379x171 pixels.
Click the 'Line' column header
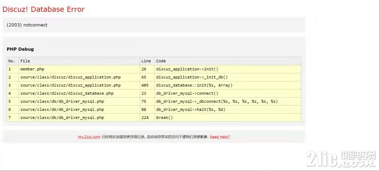tap(147, 61)
